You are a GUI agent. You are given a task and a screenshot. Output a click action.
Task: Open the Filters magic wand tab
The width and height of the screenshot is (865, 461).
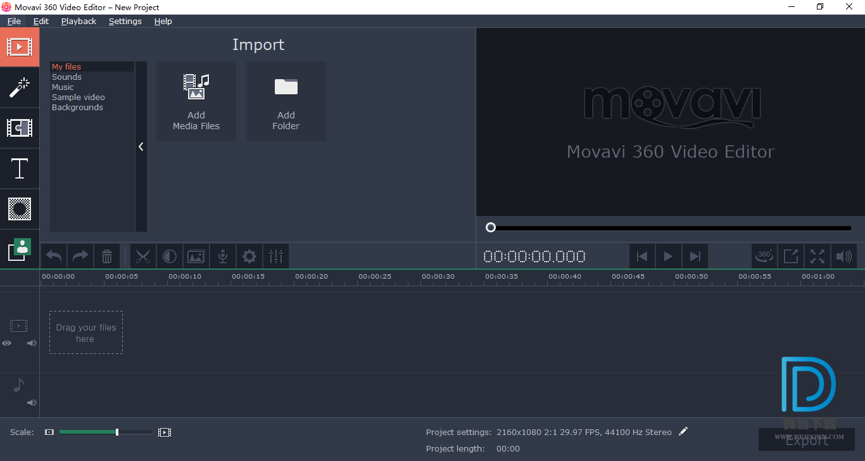(x=20, y=88)
